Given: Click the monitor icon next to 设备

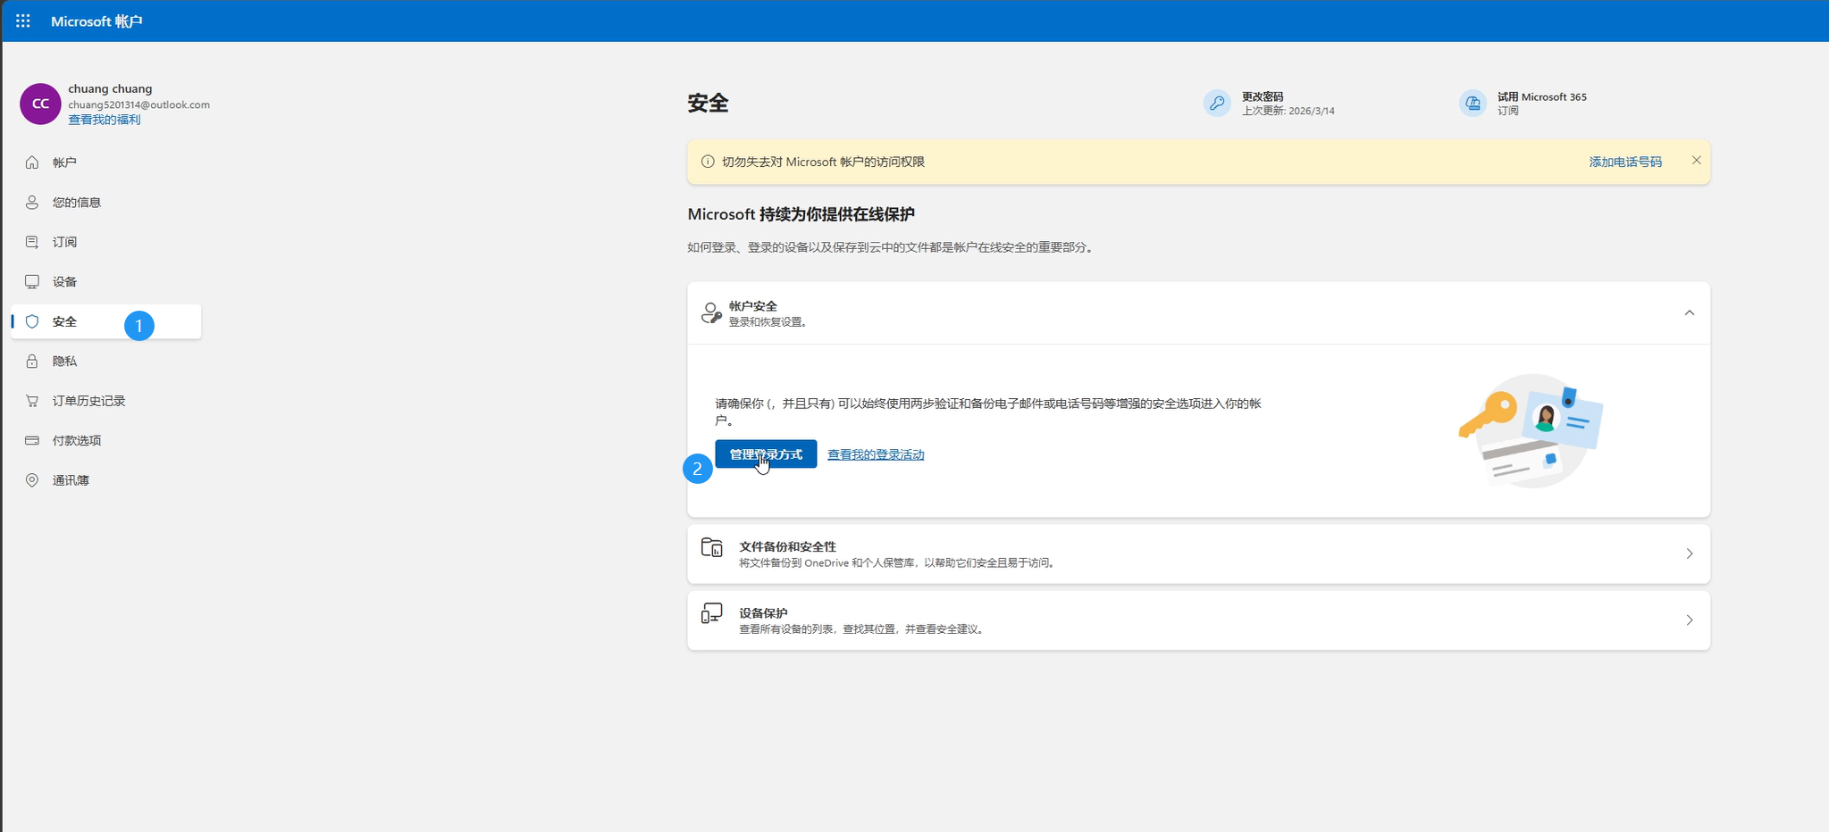Looking at the screenshot, I should click(32, 282).
